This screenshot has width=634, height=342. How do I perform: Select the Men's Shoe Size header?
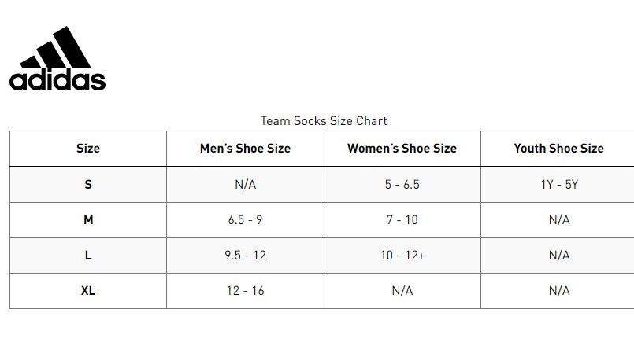(x=245, y=148)
